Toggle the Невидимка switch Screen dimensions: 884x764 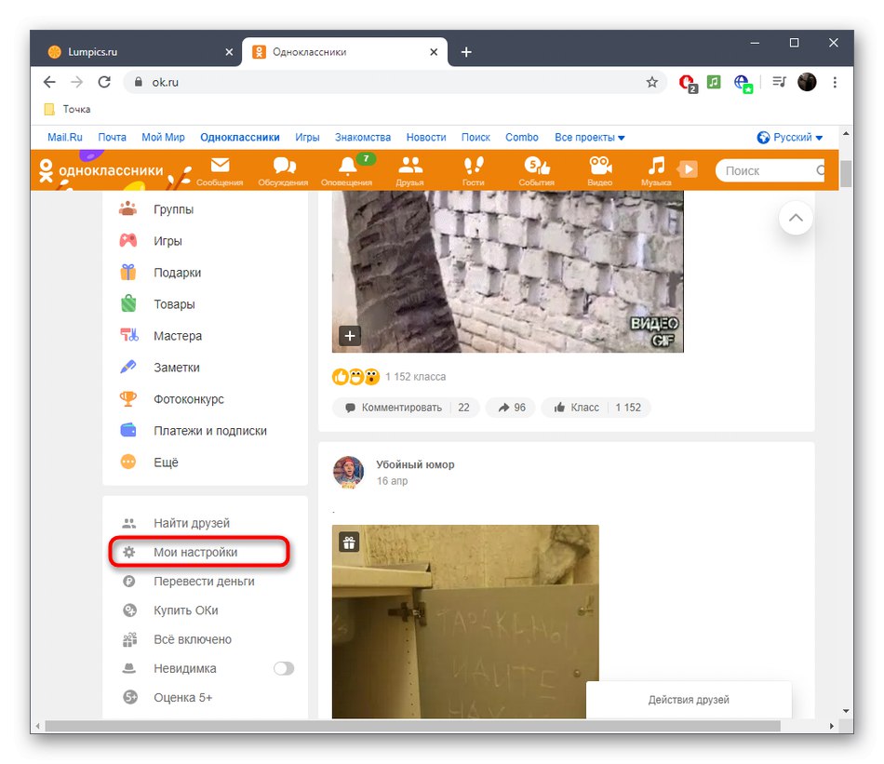[284, 668]
